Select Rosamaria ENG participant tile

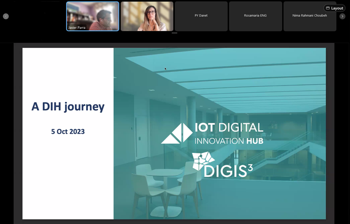tap(255, 16)
